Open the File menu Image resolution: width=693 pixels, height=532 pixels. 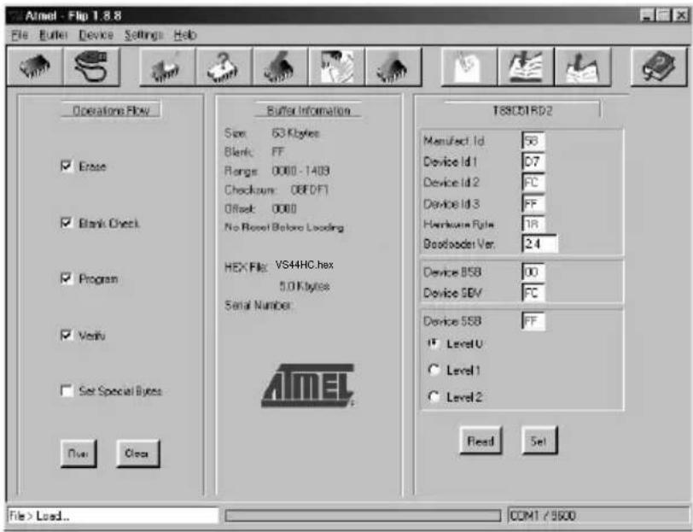click(20, 35)
